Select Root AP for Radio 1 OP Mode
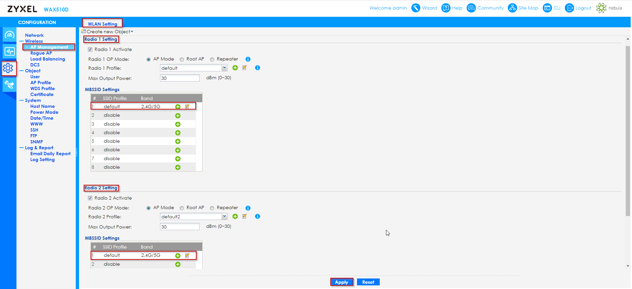Image resolution: width=632 pixels, height=289 pixels. click(182, 60)
